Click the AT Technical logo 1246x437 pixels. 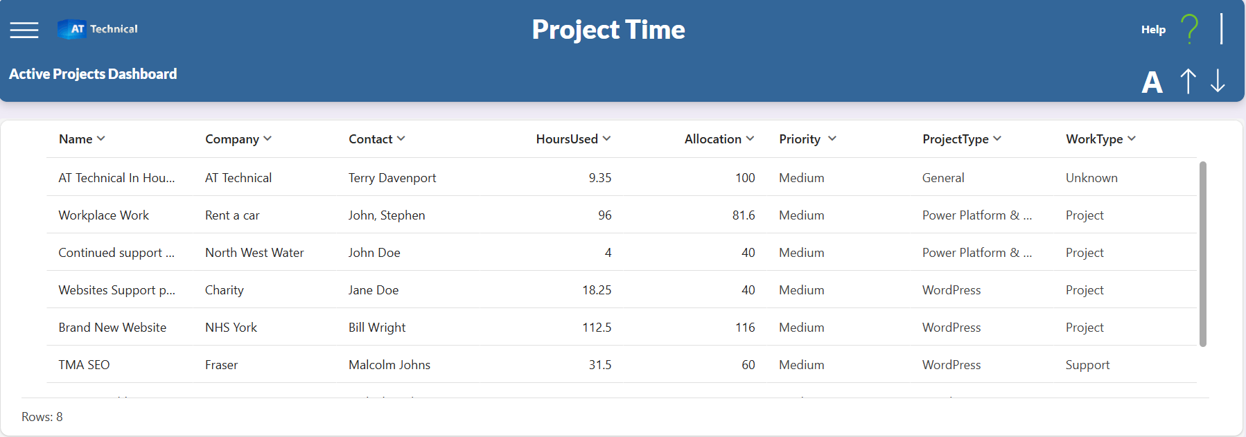click(98, 29)
